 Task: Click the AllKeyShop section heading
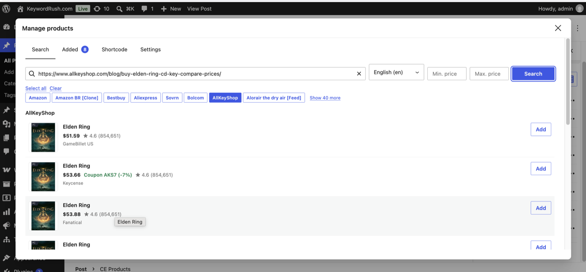click(40, 113)
